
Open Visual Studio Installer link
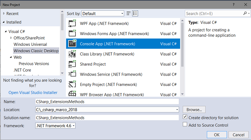[33, 93]
